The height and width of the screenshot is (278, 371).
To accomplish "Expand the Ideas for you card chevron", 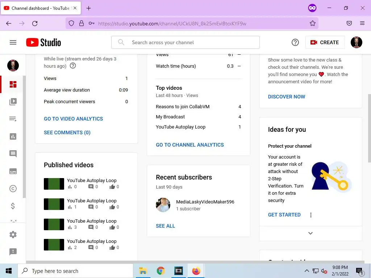I will (x=310, y=233).
